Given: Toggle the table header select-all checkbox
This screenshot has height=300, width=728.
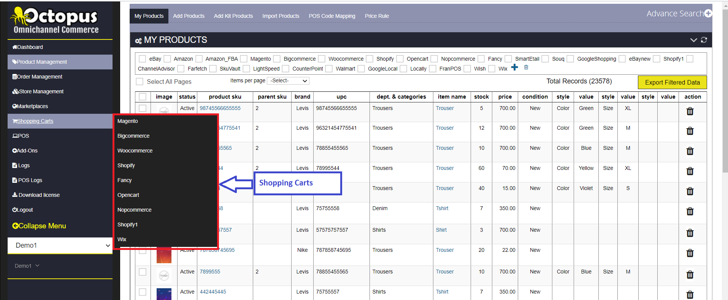Looking at the screenshot, I should click(x=143, y=97).
